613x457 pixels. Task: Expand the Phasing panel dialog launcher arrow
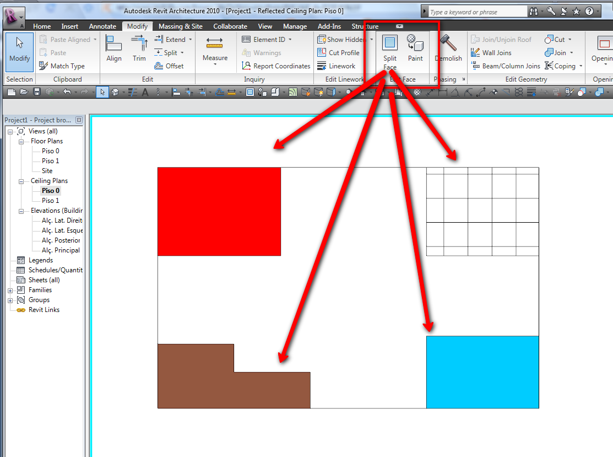coord(464,79)
